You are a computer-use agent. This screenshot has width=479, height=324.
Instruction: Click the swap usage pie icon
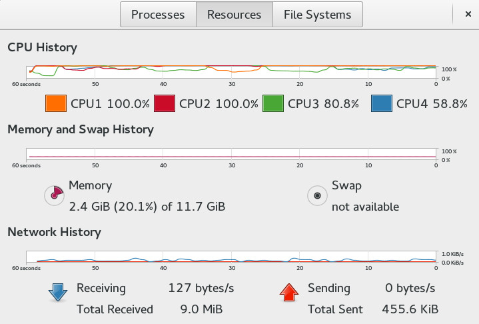tap(317, 195)
